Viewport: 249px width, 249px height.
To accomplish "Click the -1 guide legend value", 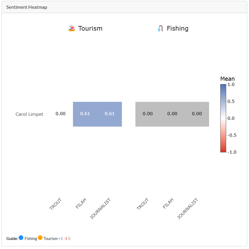I will click(x=66, y=239).
